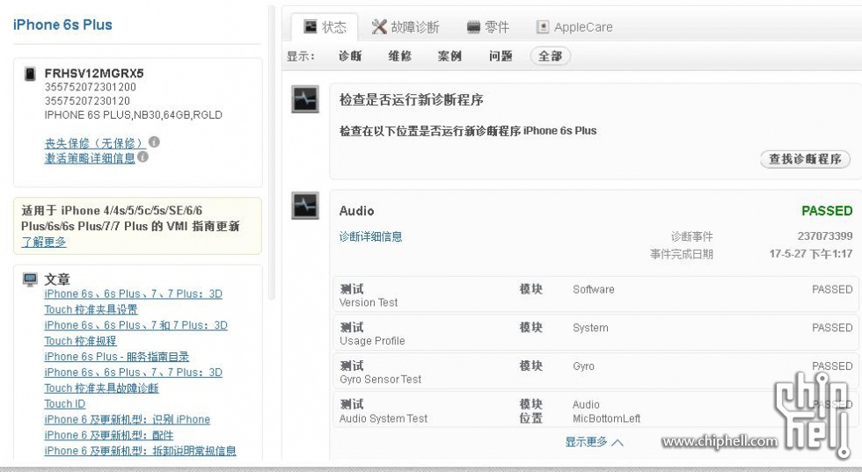Open the 零件 tab
The image size is (862, 472).
tap(487, 27)
